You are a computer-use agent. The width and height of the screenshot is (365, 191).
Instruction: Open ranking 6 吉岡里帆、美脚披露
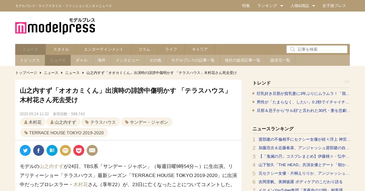tap(301, 182)
